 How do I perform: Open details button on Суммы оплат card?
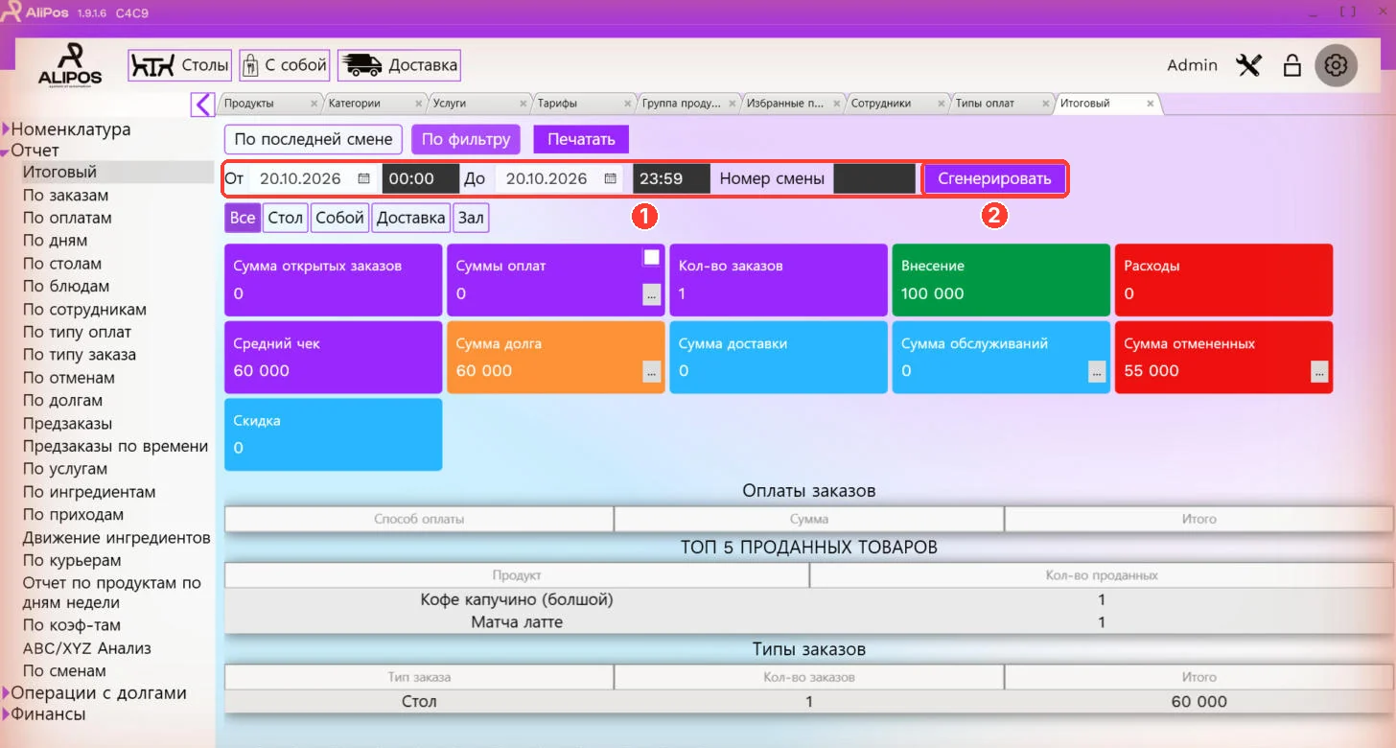tap(652, 295)
